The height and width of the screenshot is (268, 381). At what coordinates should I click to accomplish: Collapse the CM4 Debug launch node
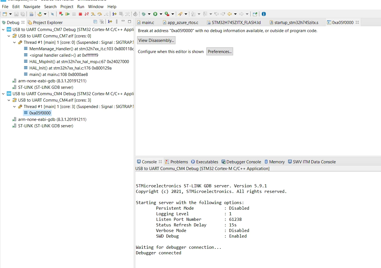point(3,94)
